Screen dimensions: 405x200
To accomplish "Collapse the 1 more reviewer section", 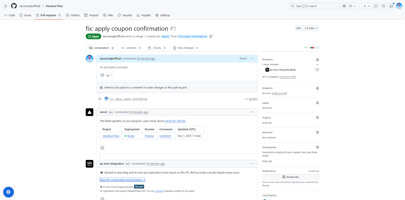I will point(317,65).
